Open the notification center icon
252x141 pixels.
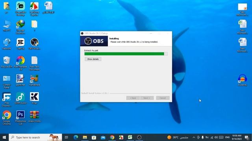pyautogui.click(x=246, y=137)
